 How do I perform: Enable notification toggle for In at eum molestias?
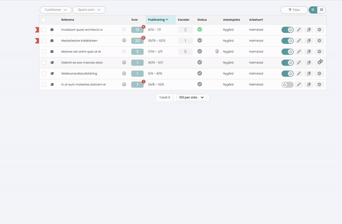[287, 85]
